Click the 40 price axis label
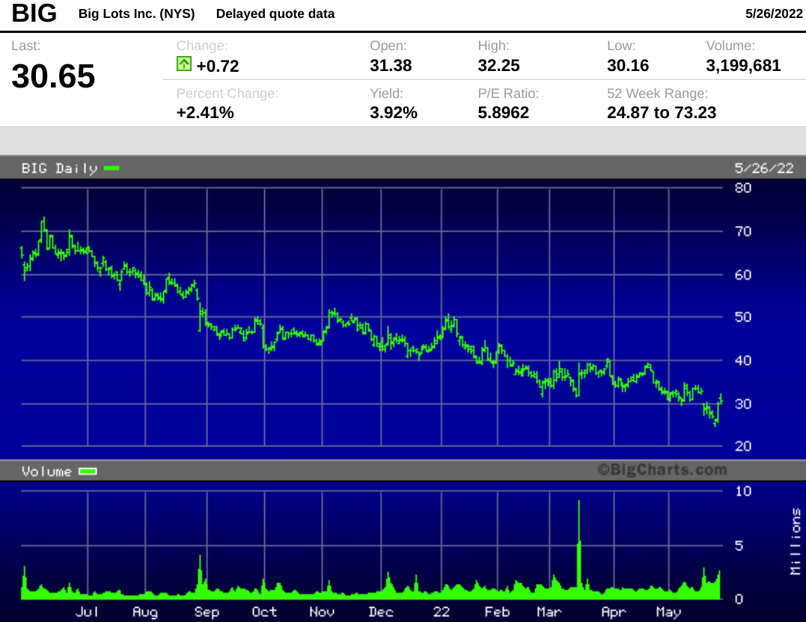Image resolution: width=806 pixels, height=622 pixels. tap(743, 360)
